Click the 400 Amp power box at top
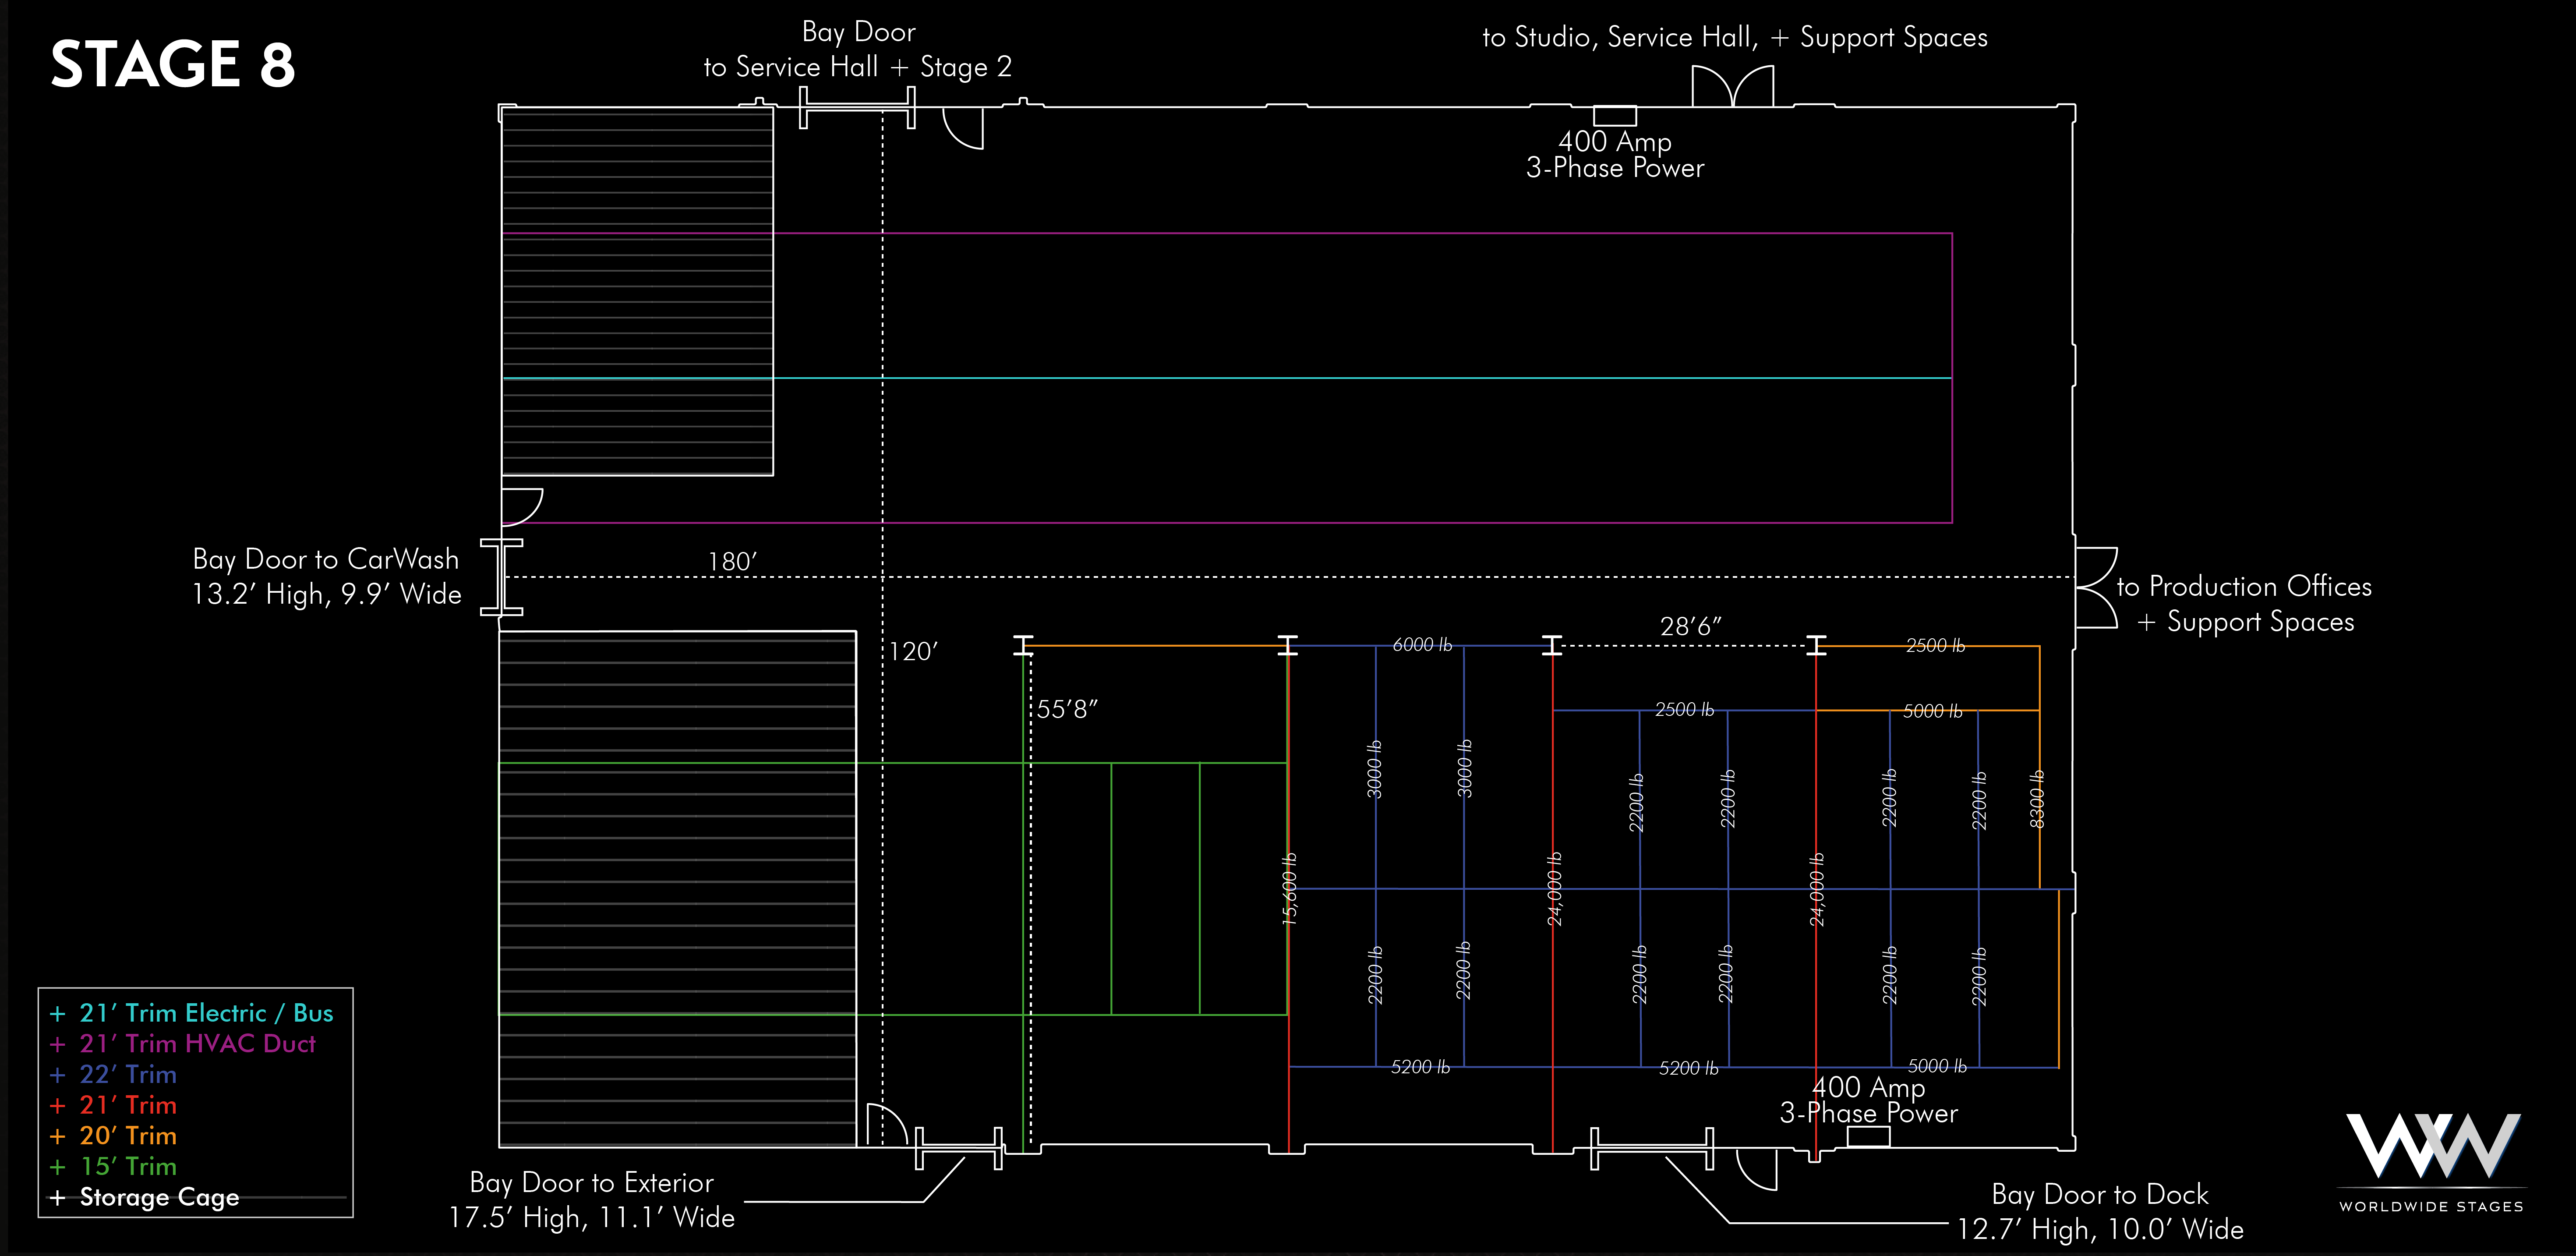This screenshot has width=2576, height=1256. point(1614,116)
